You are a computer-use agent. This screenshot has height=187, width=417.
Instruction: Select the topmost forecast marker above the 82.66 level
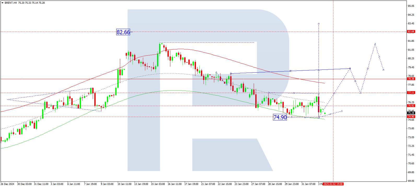pyautogui.click(x=318, y=24)
